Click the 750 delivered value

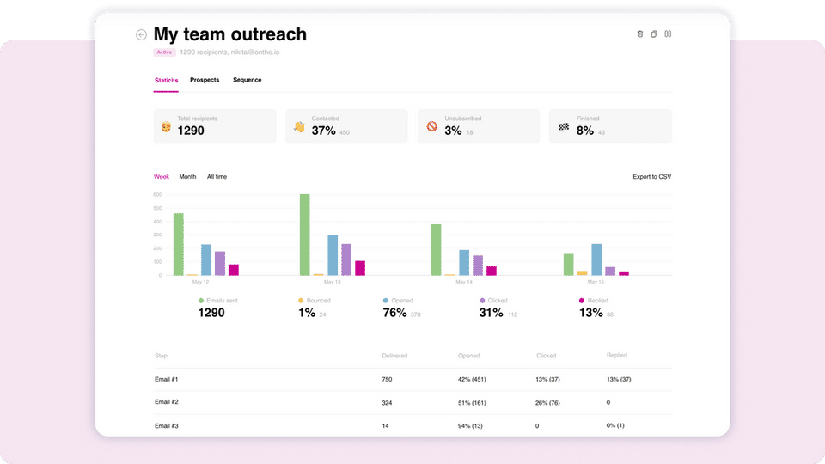point(387,379)
